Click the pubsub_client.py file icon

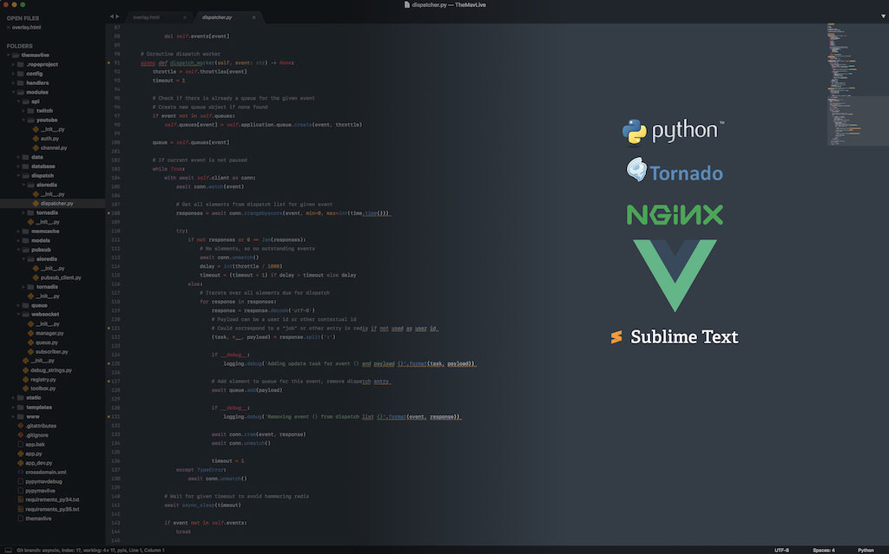pyautogui.click(x=36, y=277)
